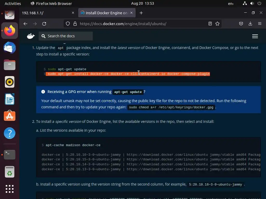Click the sudo apt-get update command line
This screenshot has width=266, height=199.
coord(67,69)
